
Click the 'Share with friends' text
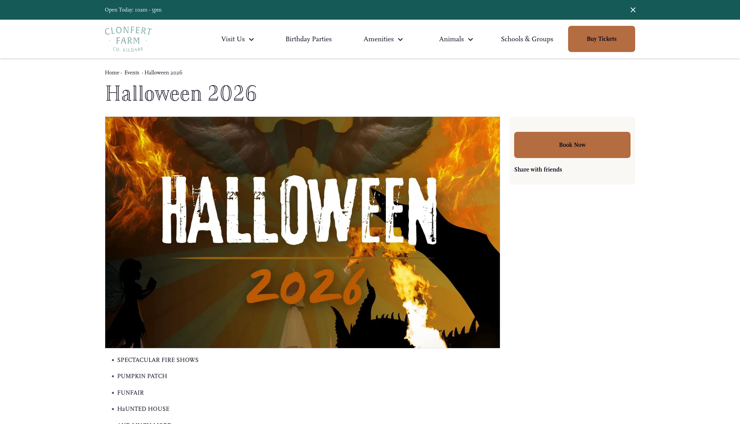pyautogui.click(x=538, y=170)
